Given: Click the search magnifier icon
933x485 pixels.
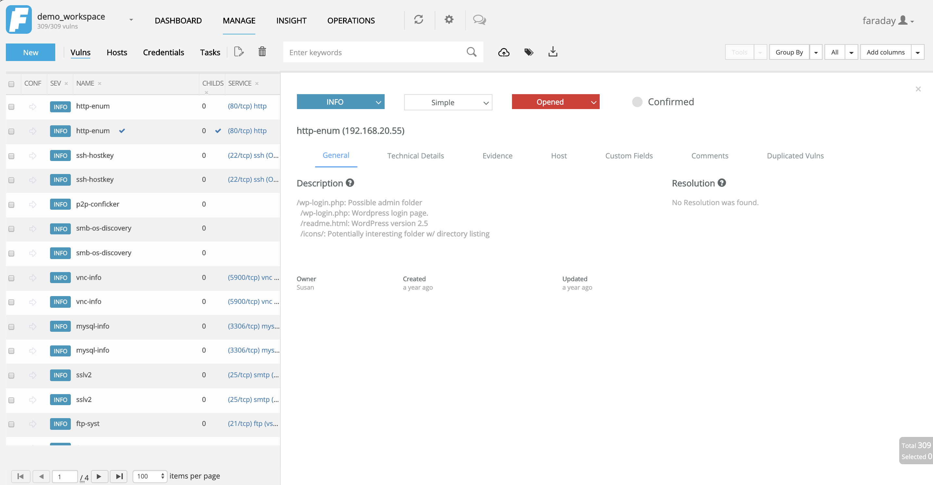Looking at the screenshot, I should coord(471,52).
